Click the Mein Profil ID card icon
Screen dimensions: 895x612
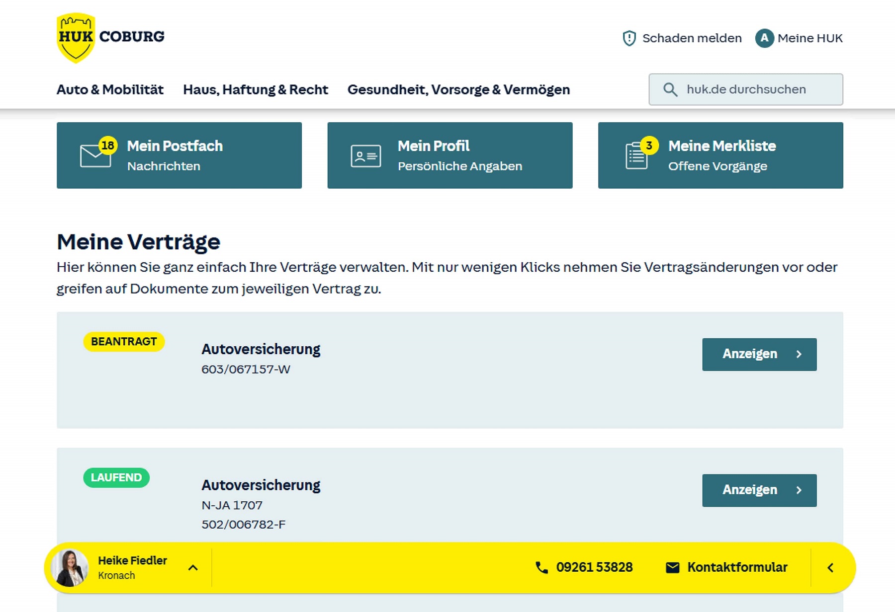coord(365,155)
